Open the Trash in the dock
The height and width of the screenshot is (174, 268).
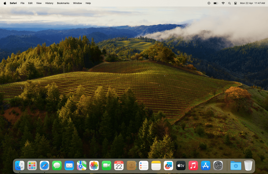(248, 165)
